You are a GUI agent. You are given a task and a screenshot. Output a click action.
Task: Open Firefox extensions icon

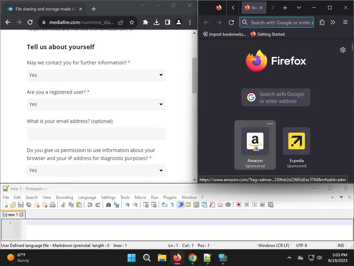tap(322, 23)
